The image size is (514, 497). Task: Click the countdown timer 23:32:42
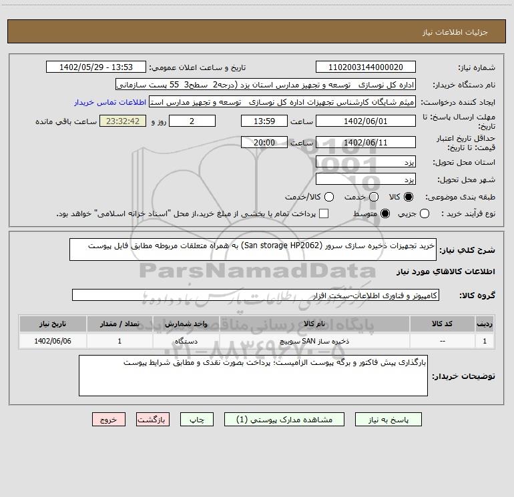[x=123, y=121]
